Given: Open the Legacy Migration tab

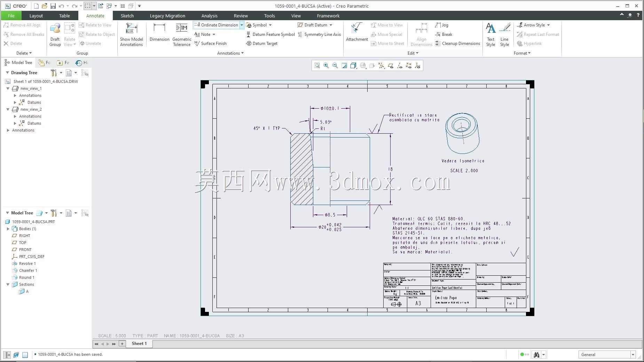Looking at the screenshot, I should pyautogui.click(x=167, y=16).
